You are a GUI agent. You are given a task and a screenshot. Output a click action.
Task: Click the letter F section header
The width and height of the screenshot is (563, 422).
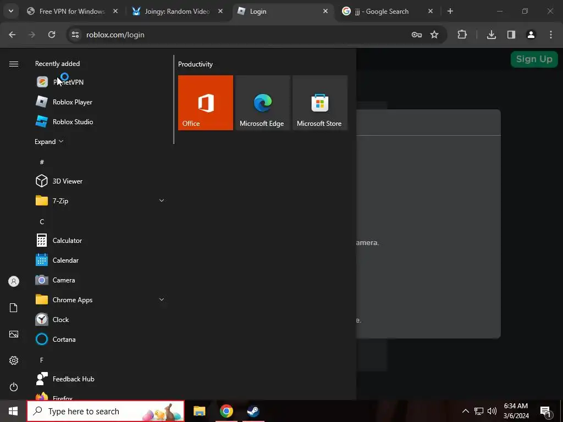[42, 360]
